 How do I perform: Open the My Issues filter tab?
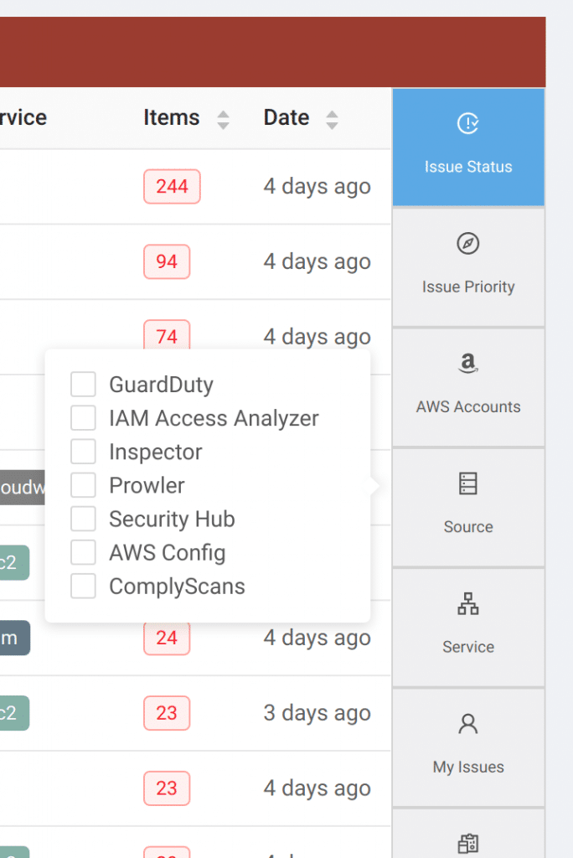pyautogui.click(x=468, y=747)
